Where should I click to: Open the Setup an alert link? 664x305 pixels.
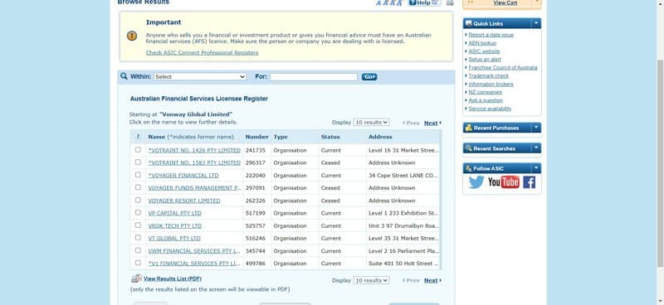[x=485, y=59]
